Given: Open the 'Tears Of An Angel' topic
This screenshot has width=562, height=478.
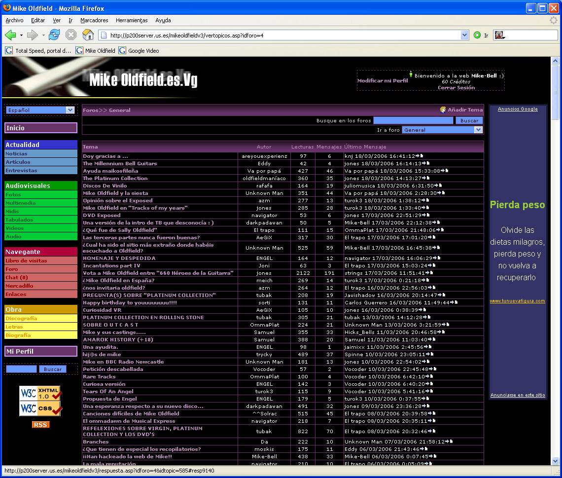Looking at the screenshot, I should (108, 391).
